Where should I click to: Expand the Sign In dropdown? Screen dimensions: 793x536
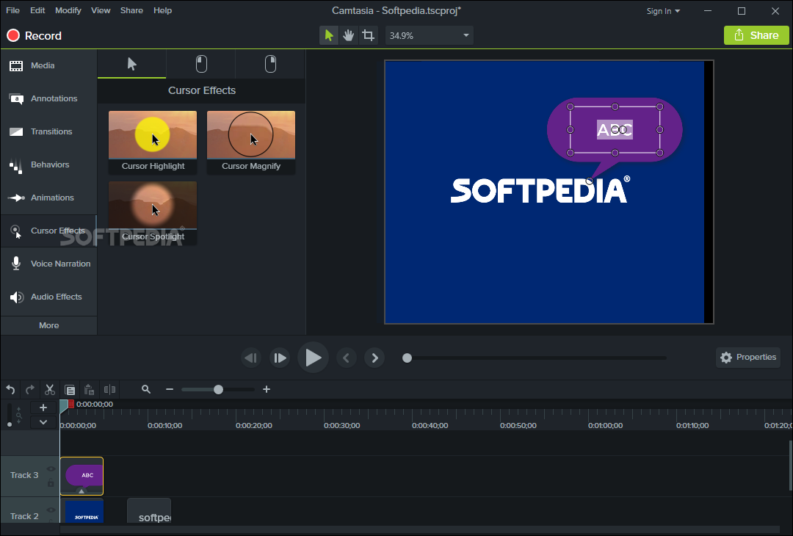coord(663,10)
